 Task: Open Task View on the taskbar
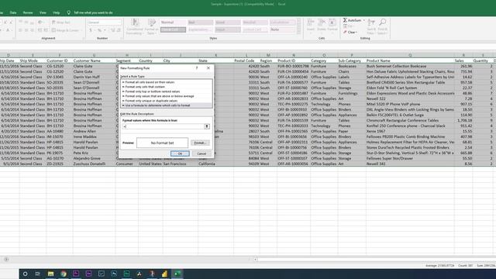pyautogui.click(x=38, y=274)
